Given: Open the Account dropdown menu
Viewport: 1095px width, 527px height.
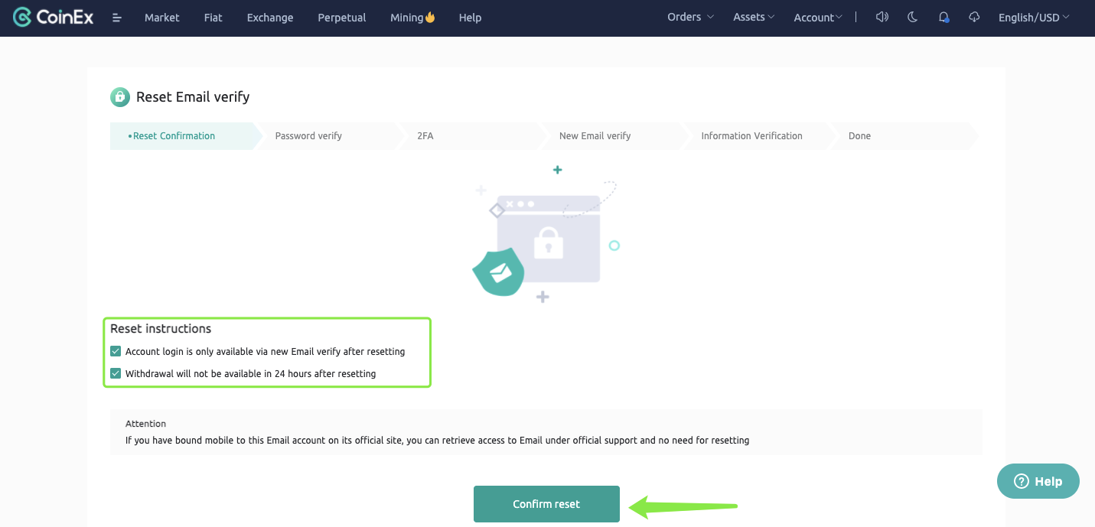Looking at the screenshot, I should [x=817, y=18].
